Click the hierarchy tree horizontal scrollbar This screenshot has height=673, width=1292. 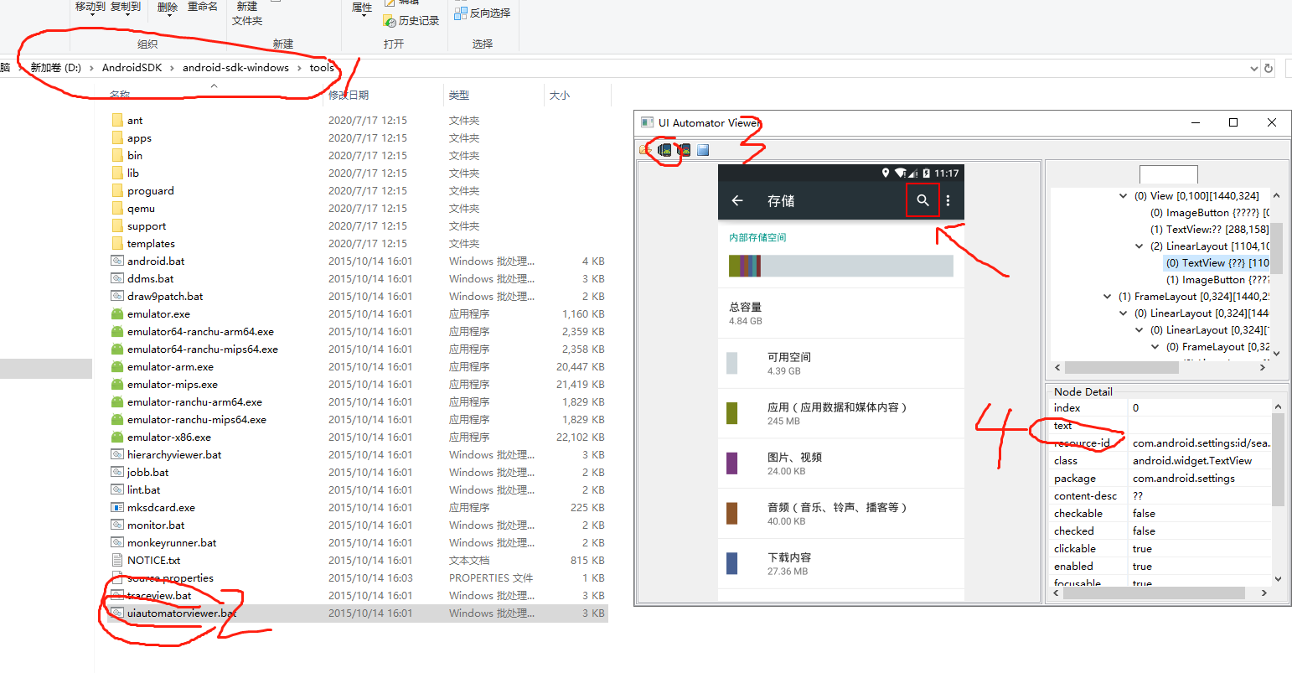[1121, 367]
